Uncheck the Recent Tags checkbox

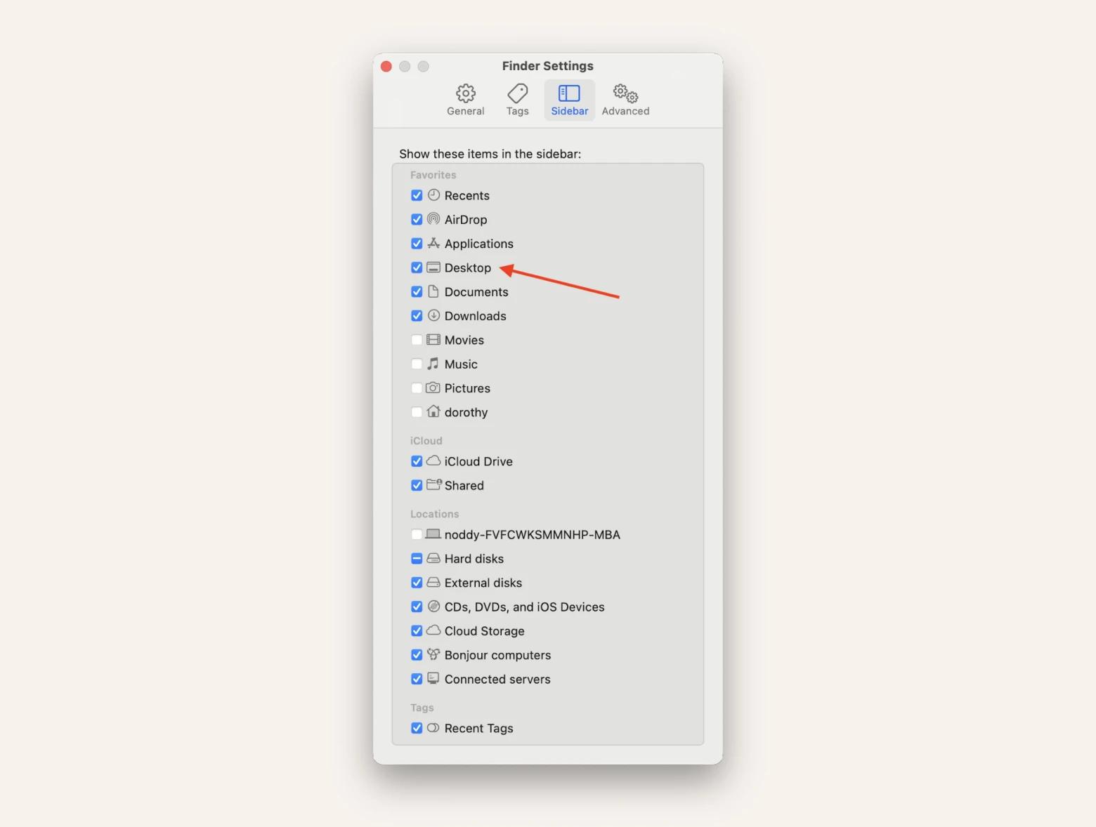click(x=417, y=728)
